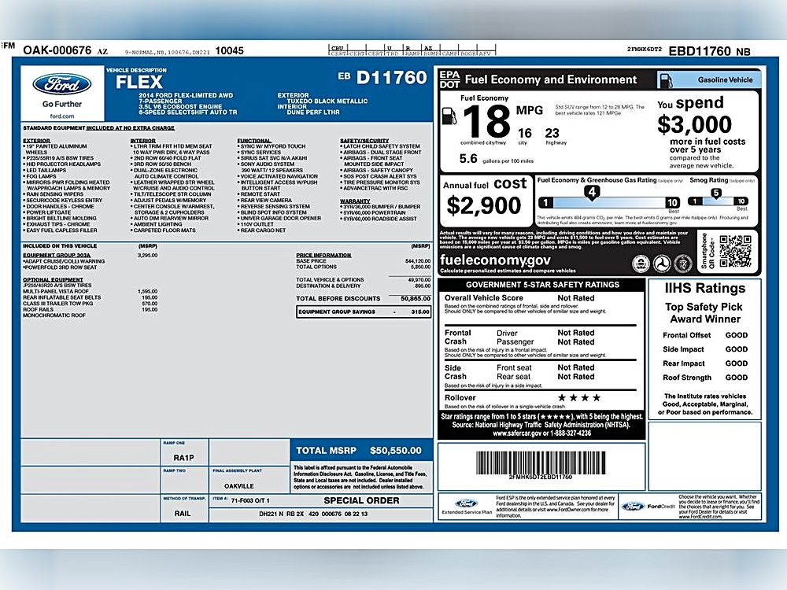Click the Ford Credit logo

(633, 506)
